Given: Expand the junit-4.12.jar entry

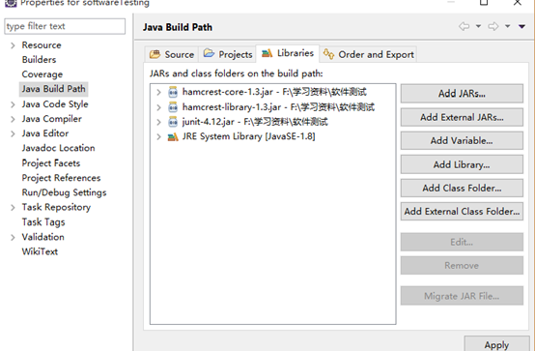Looking at the screenshot, I should point(158,122).
